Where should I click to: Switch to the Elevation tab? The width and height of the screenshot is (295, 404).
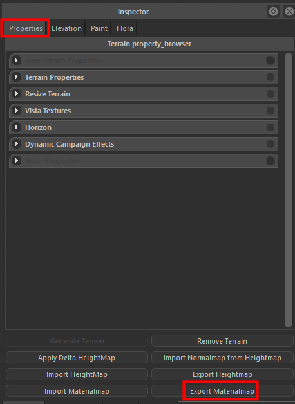[66, 28]
